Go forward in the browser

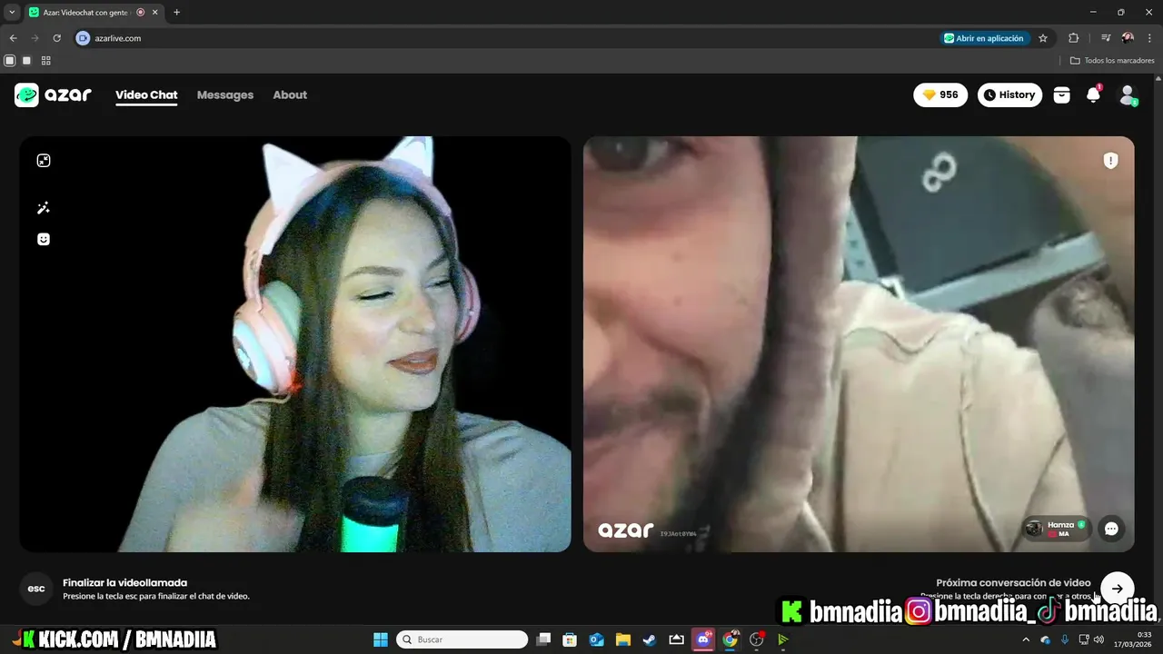[35, 38]
